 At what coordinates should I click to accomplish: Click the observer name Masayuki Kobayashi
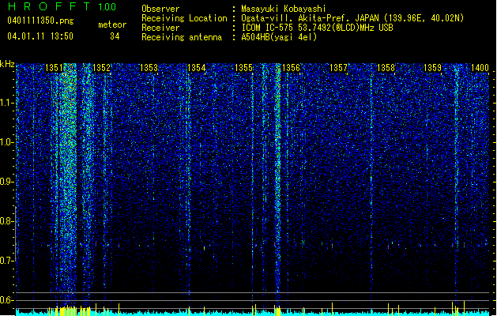pyautogui.click(x=284, y=9)
